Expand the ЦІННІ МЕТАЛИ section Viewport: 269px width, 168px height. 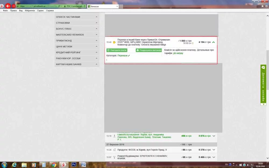[77, 47]
